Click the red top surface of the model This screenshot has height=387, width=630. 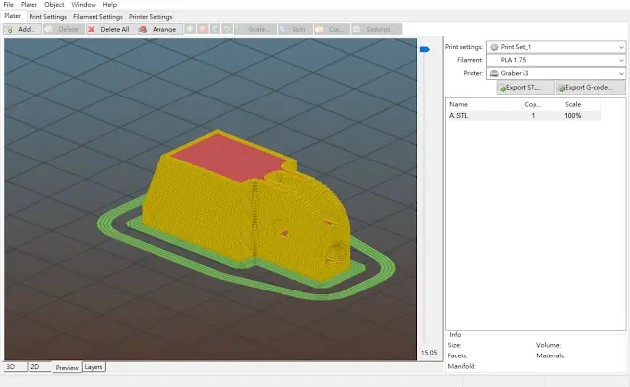[228, 158]
